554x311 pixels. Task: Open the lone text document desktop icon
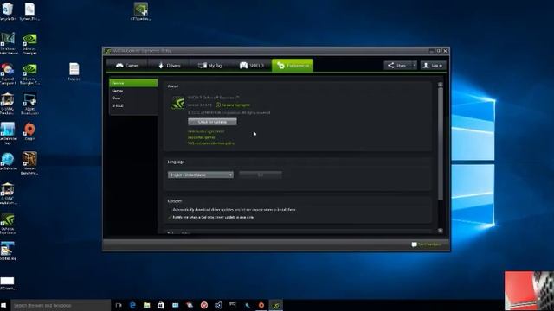[74, 72]
